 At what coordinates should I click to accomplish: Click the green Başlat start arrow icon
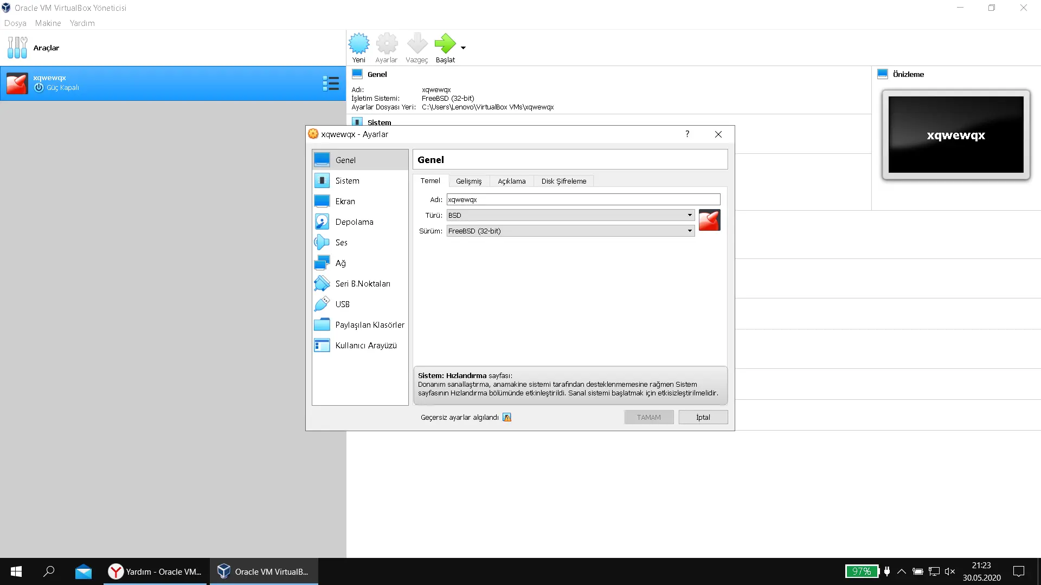[445, 44]
